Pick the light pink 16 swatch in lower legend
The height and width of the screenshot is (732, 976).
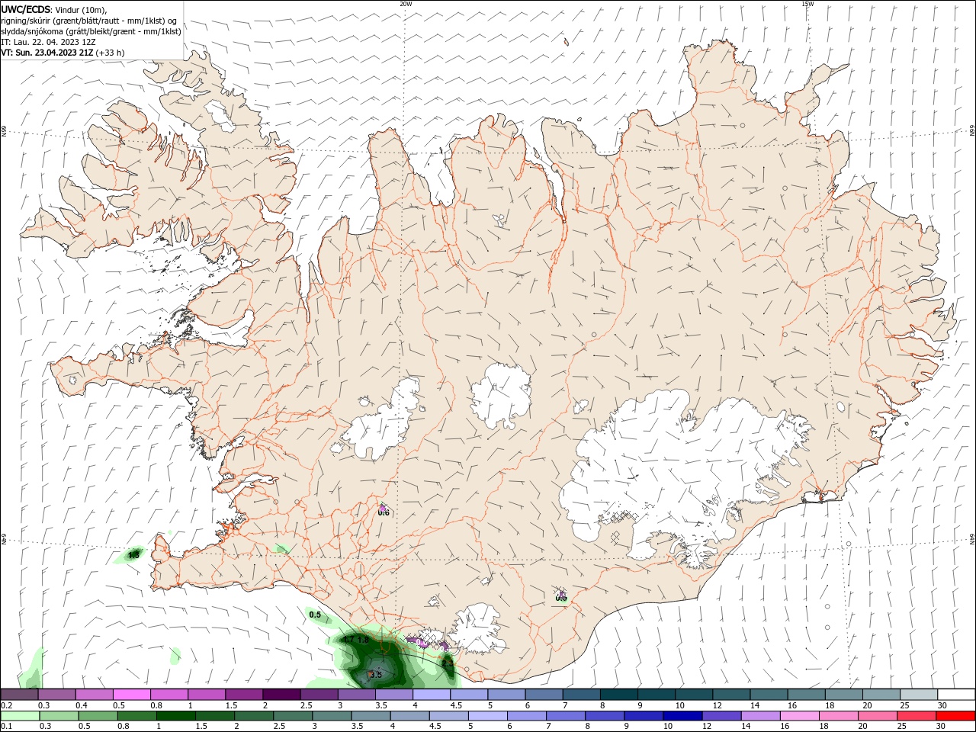pos(800,716)
